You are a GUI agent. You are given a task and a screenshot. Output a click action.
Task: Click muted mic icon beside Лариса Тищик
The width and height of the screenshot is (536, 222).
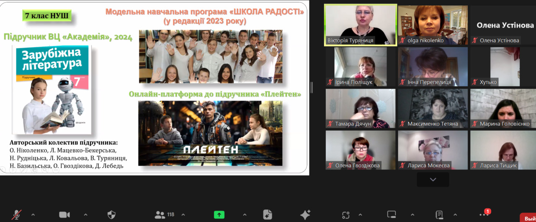[475, 166]
